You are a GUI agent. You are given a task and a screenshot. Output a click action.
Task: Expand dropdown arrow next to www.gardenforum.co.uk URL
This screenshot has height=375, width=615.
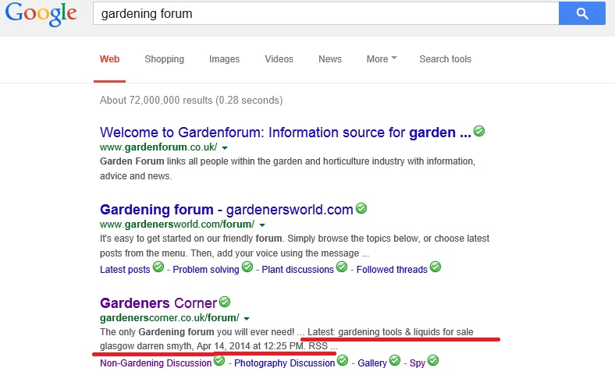pyautogui.click(x=225, y=147)
